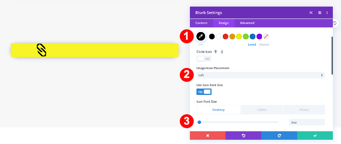341x144 pixels.
Task: Click the purple undo arrow button
Action: [x=243, y=136]
